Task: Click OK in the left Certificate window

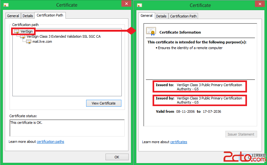Action: 117,157
